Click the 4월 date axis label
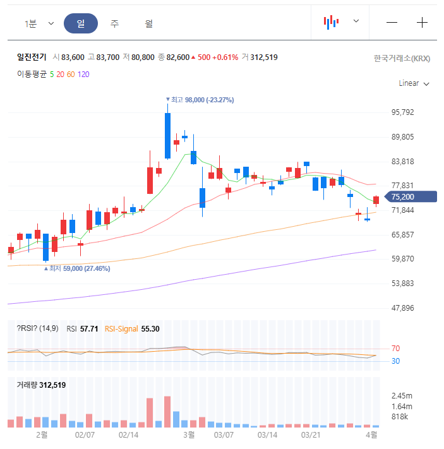 click(371, 434)
